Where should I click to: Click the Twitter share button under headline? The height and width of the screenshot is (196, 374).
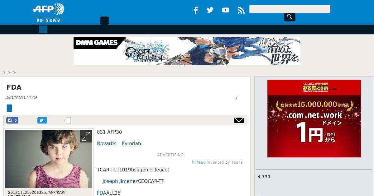point(42,120)
